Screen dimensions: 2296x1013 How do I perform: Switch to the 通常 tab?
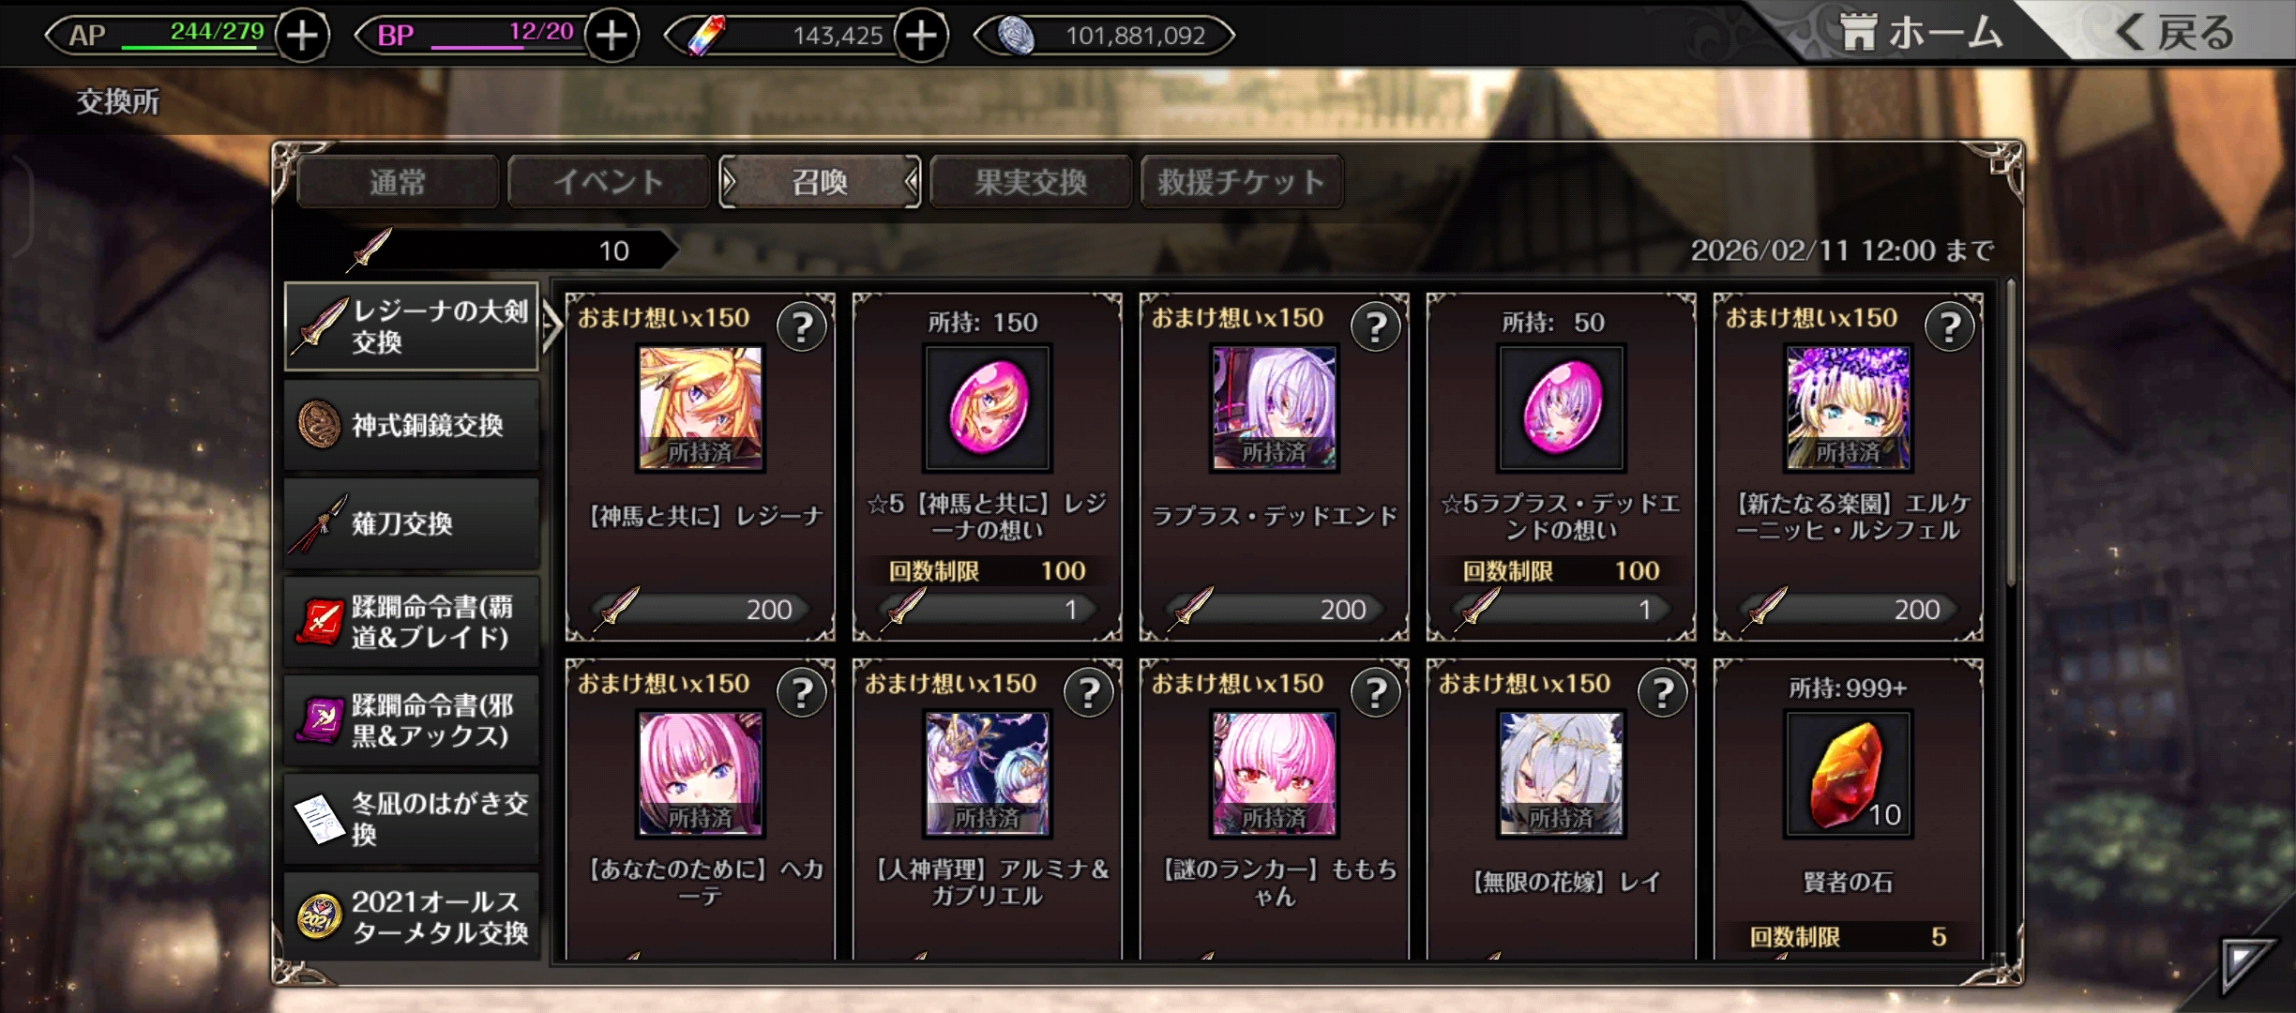(397, 181)
